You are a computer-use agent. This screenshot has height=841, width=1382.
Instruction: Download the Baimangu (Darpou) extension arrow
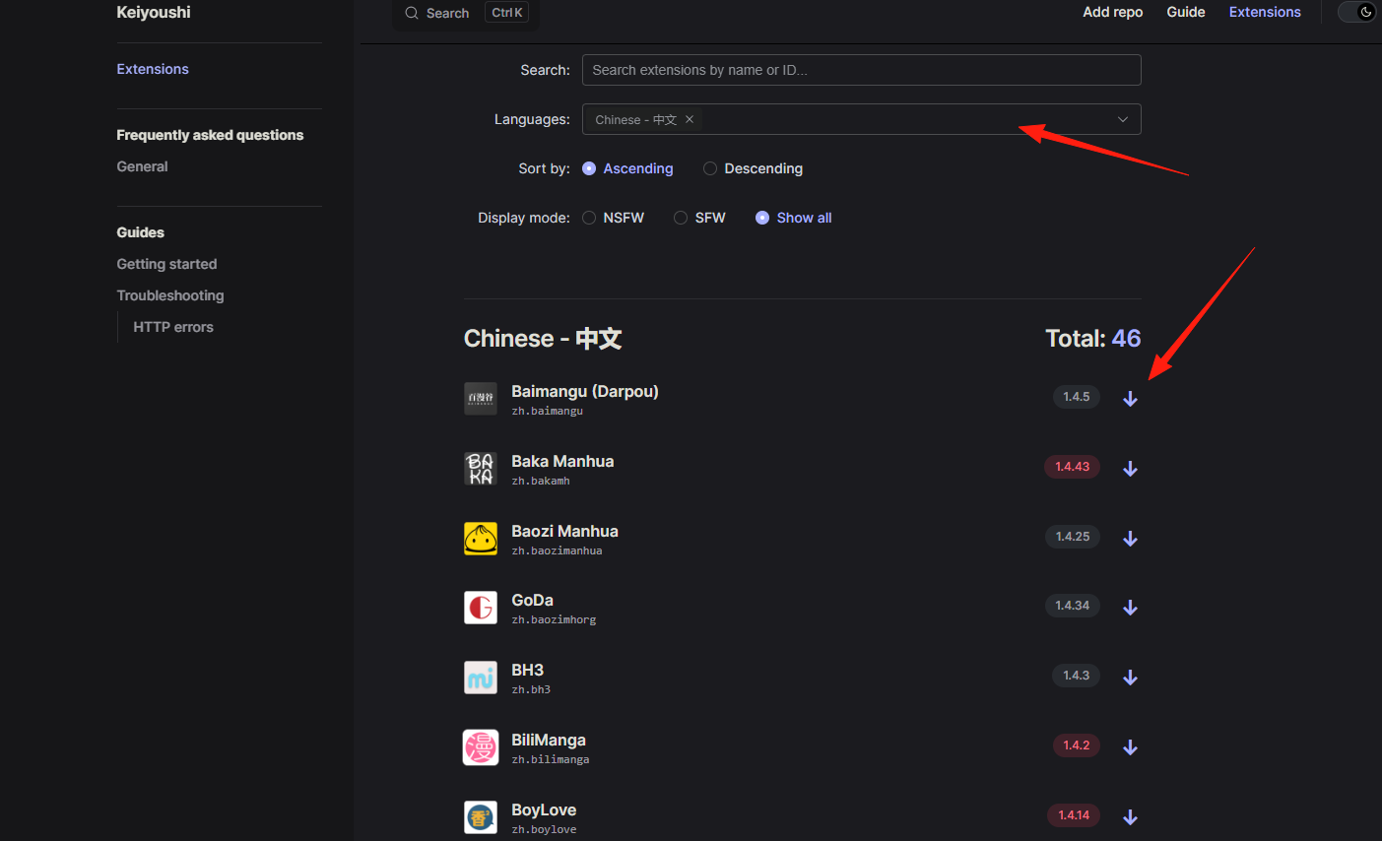point(1130,399)
